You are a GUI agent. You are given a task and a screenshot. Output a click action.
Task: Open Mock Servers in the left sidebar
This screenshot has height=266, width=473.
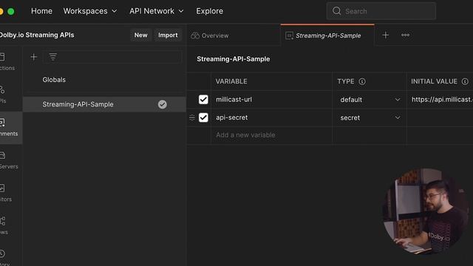8,160
